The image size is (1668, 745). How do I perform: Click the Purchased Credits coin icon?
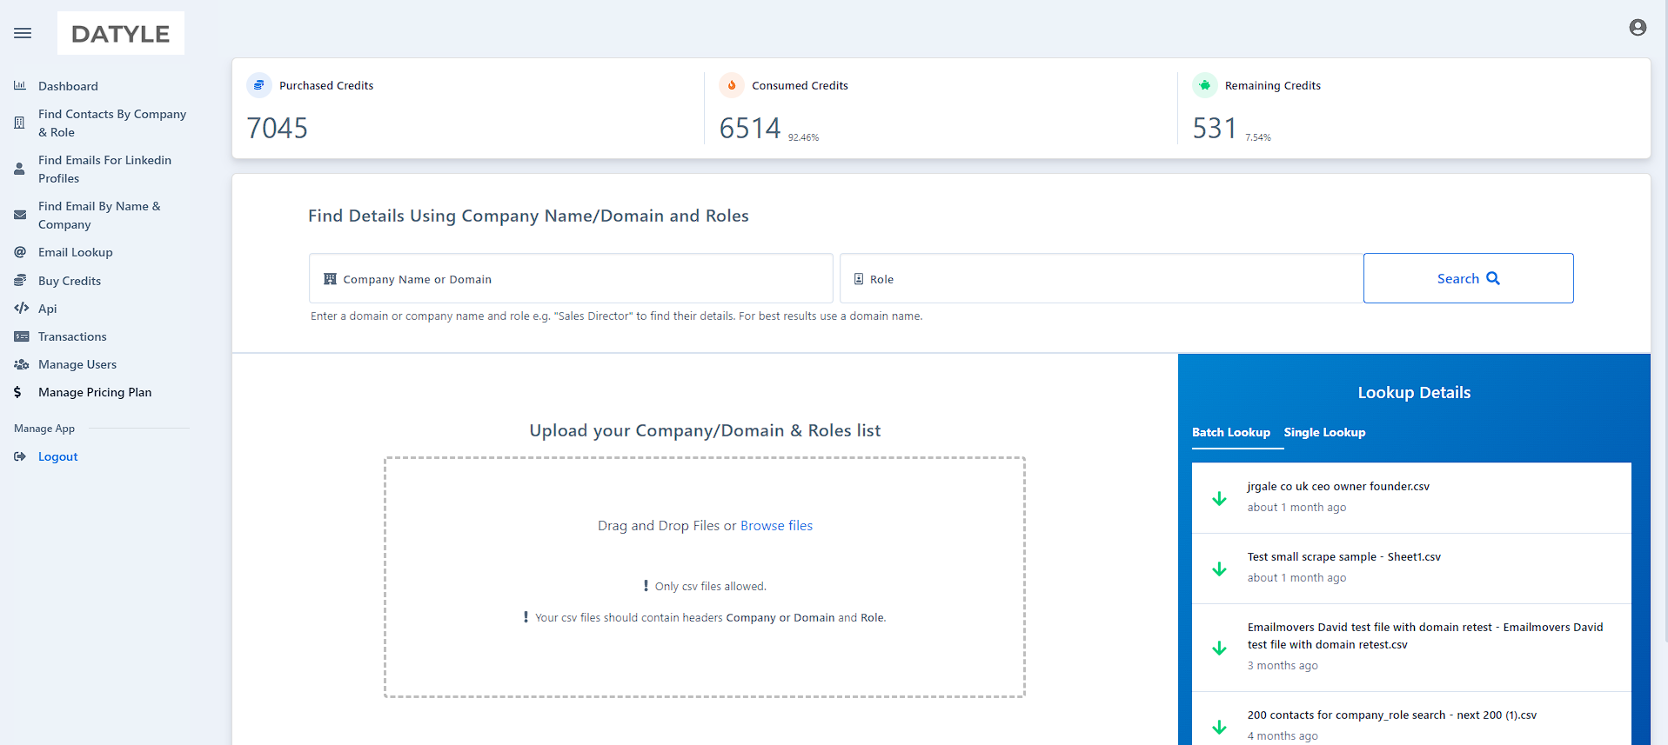(x=258, y=85)
